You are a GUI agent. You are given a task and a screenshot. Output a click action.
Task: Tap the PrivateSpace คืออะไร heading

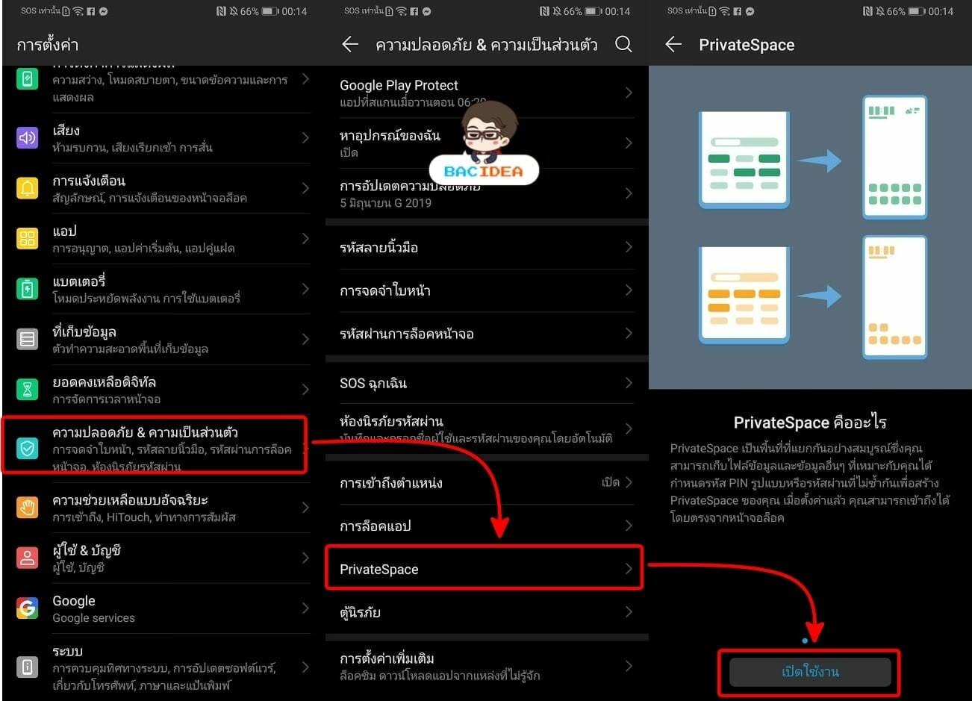(x=810, y=423)
